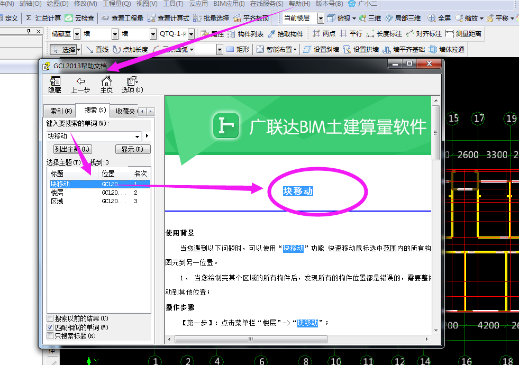The height and width of the screenshot is (365, 519).
Task: Open the QTQ-1 component dropdown
Action: click(x=191, y=34)
